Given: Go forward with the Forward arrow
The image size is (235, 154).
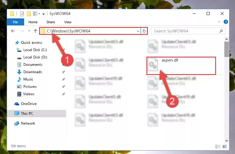Looking at the screenshot, I should pos(22,31).
